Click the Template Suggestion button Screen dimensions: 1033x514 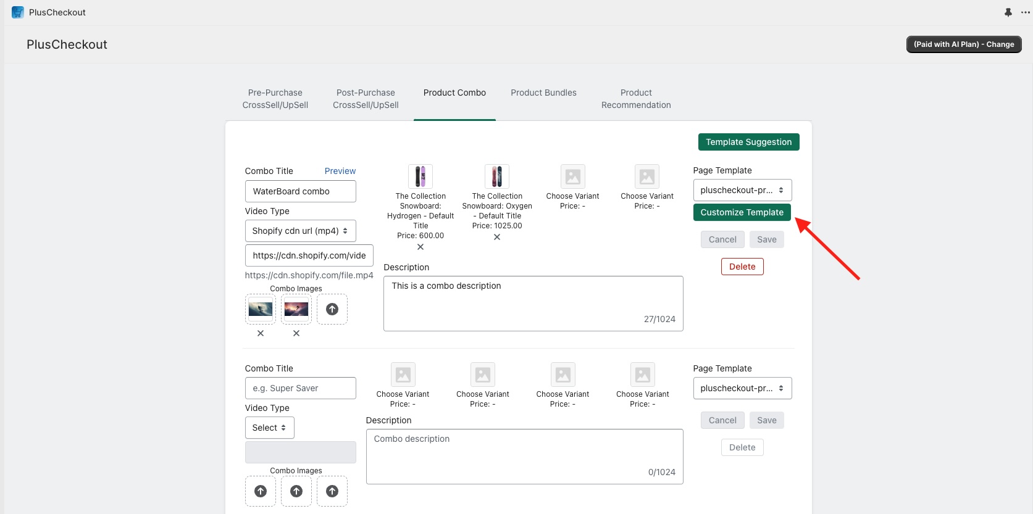(x=748, y=142)
